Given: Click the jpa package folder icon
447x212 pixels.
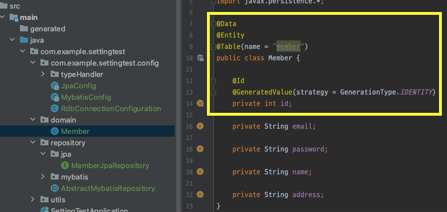Looking at the screenshot, I should pyautogui.click(x=55, y=154).
